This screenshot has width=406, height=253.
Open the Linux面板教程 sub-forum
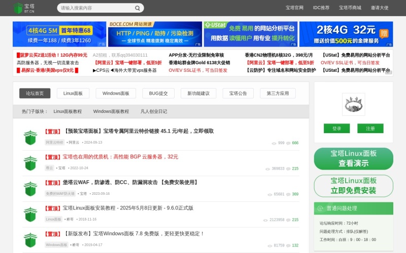click(67, 111)
